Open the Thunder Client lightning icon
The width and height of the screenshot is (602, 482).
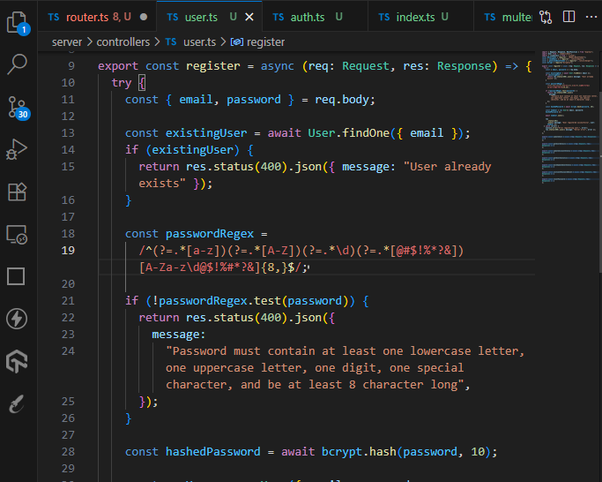17,319
